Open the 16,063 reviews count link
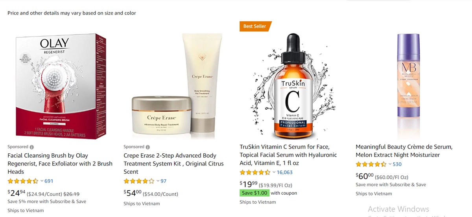 coord(285,173)
